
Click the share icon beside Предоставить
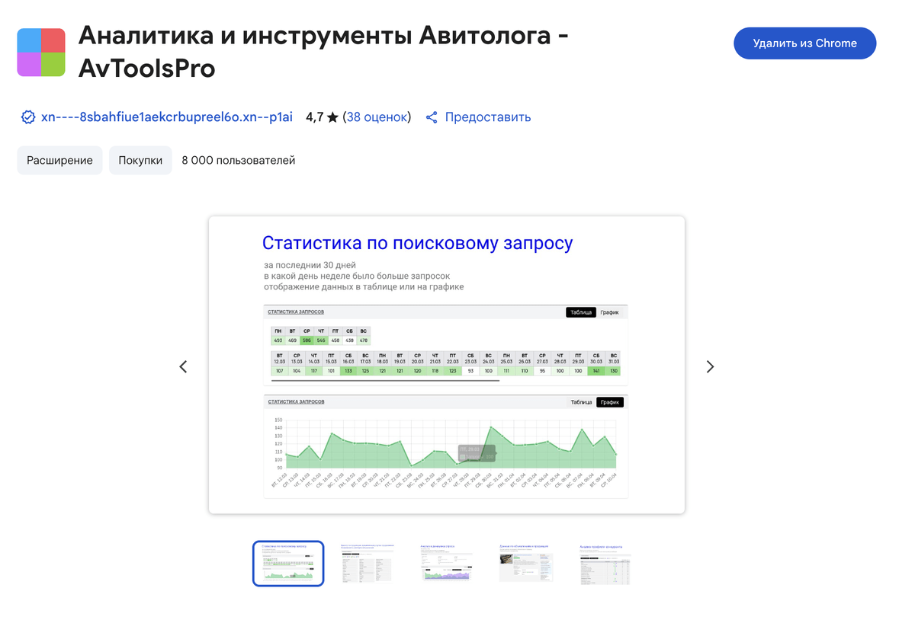(x=432, y=117)
